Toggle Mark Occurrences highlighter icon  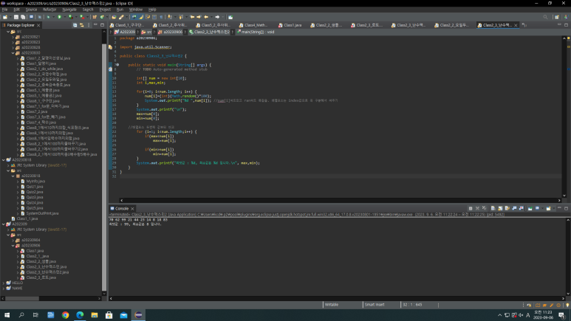(141, 17)
